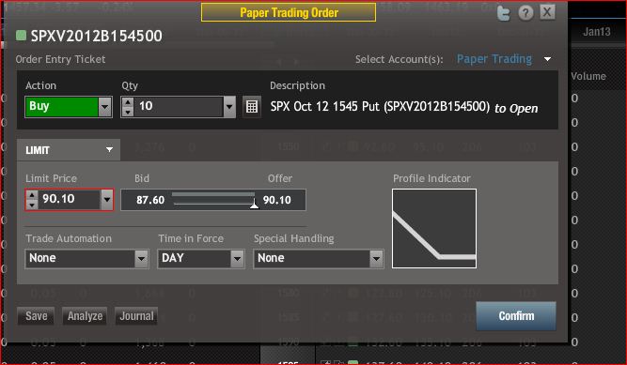Decrease quantity with the down arrow
Image resolution: width=627 pixels, height=365 pixels.
[128, 112]
